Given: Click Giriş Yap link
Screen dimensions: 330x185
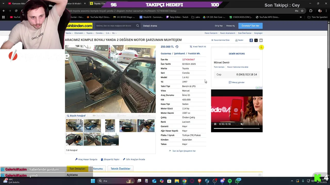Looking at the screenshot, I should 219,26.
